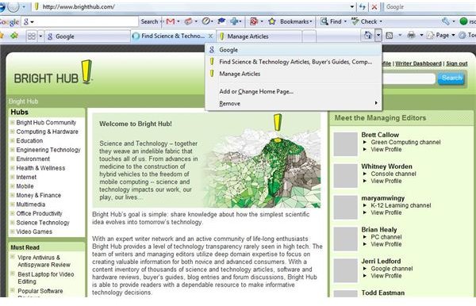Screen dimensions: 476x306
Task: Click the green status circle icon
Action: click(463, 21)
